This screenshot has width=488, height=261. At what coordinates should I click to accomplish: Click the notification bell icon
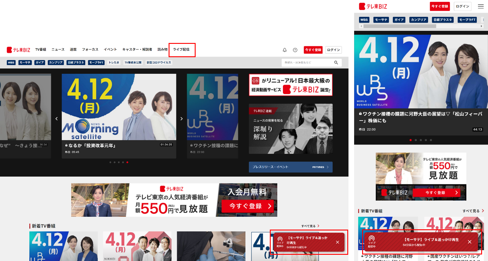tap(284, 50)
